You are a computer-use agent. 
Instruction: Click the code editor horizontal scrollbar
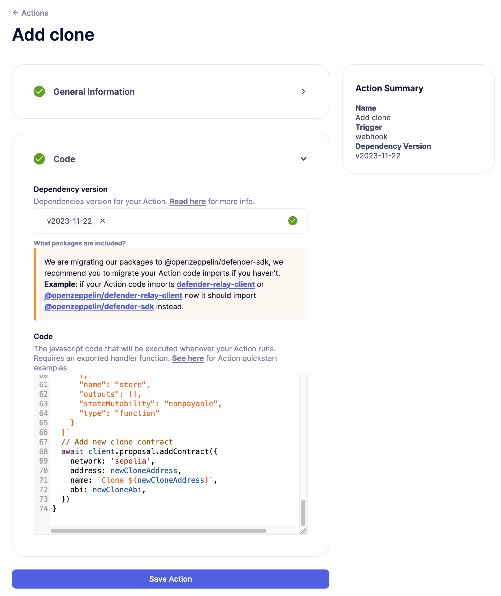click(158, 530)
